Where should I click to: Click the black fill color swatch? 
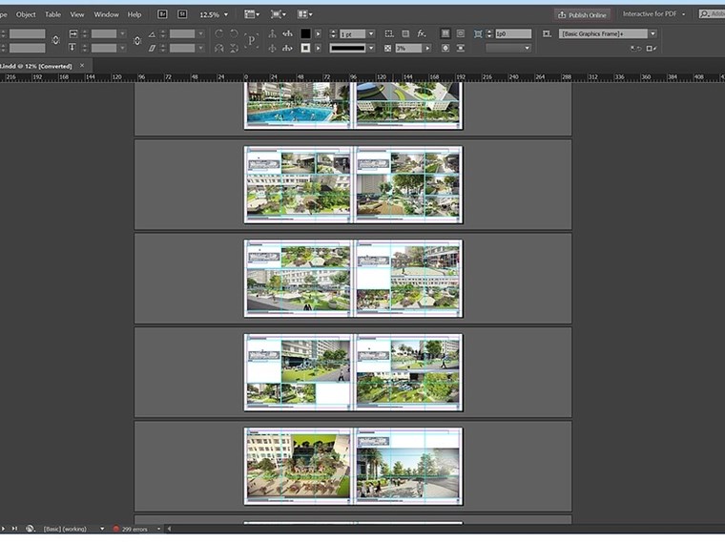point(305,33)
